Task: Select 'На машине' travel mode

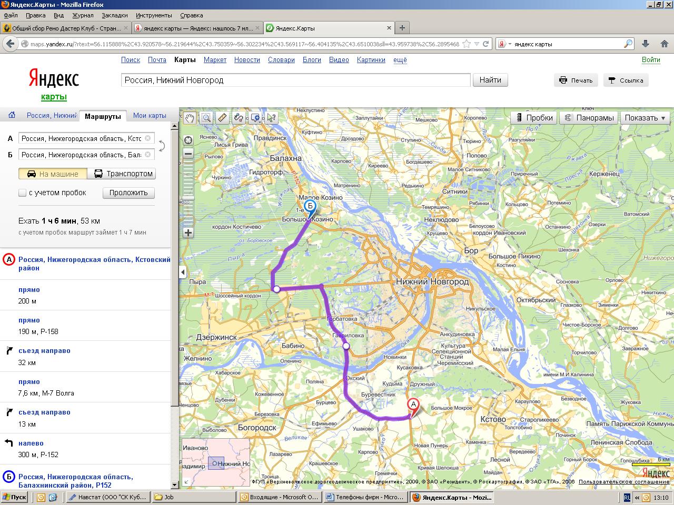Action: point(53,174)
